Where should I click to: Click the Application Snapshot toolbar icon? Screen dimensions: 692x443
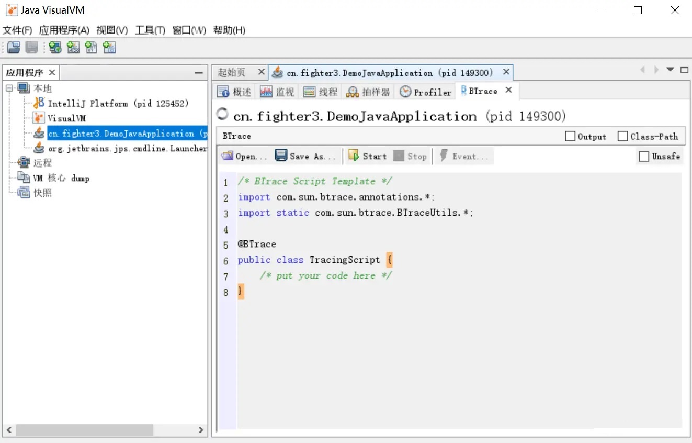coord(109,48)
